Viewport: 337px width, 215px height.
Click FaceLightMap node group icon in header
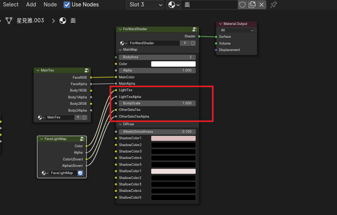coord(82,139)
